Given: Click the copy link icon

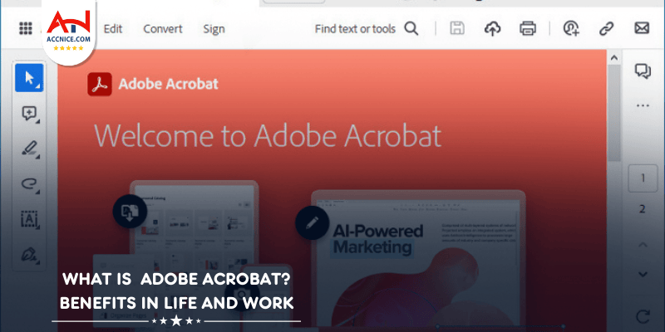Looking at the screenshot, I should (607, 28).
